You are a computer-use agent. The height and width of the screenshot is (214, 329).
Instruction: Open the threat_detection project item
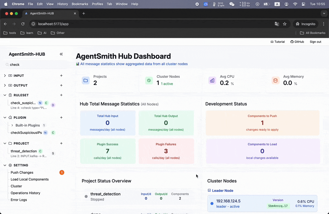click(24, 151)
